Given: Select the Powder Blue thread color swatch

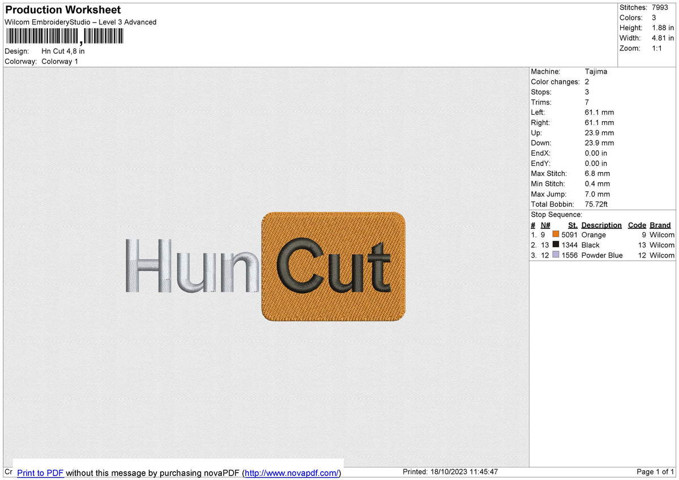Looking at the screenshot, I should (x=556, y=255).
